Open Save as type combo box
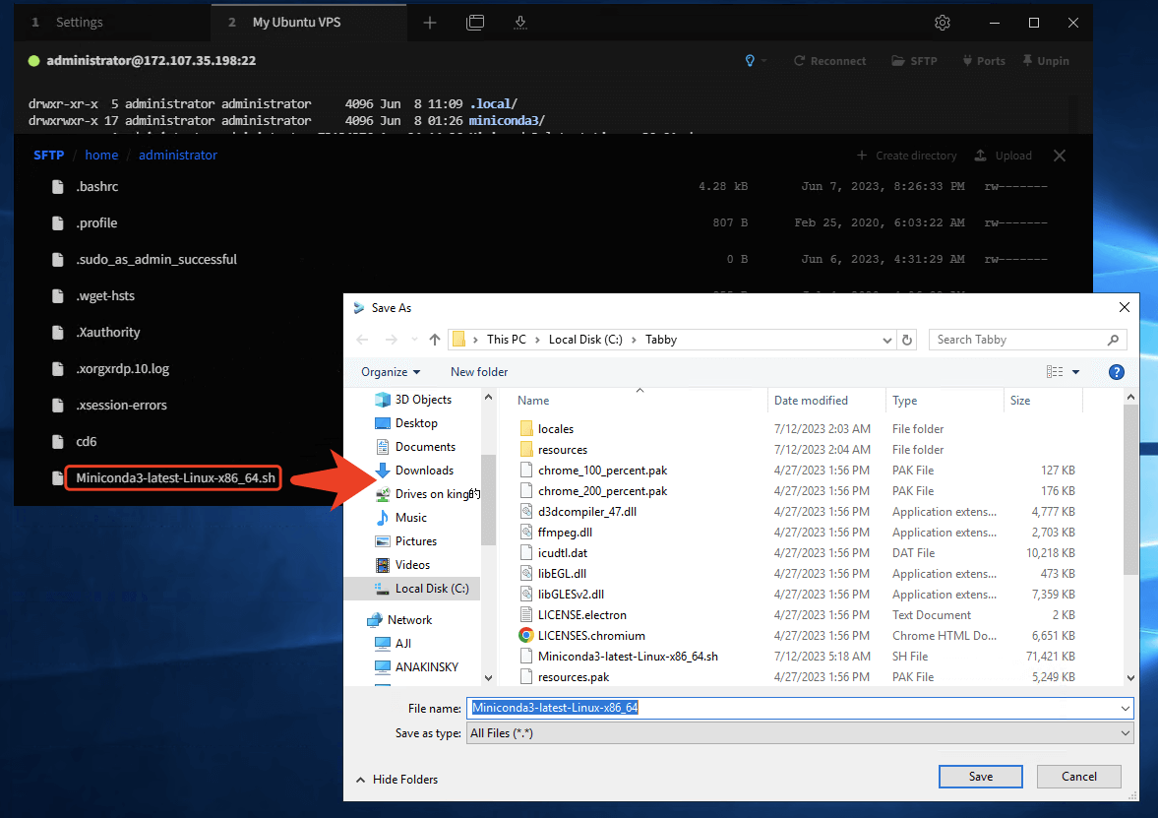This screenshot has width=1158, height=818. [x=800, y=733]
